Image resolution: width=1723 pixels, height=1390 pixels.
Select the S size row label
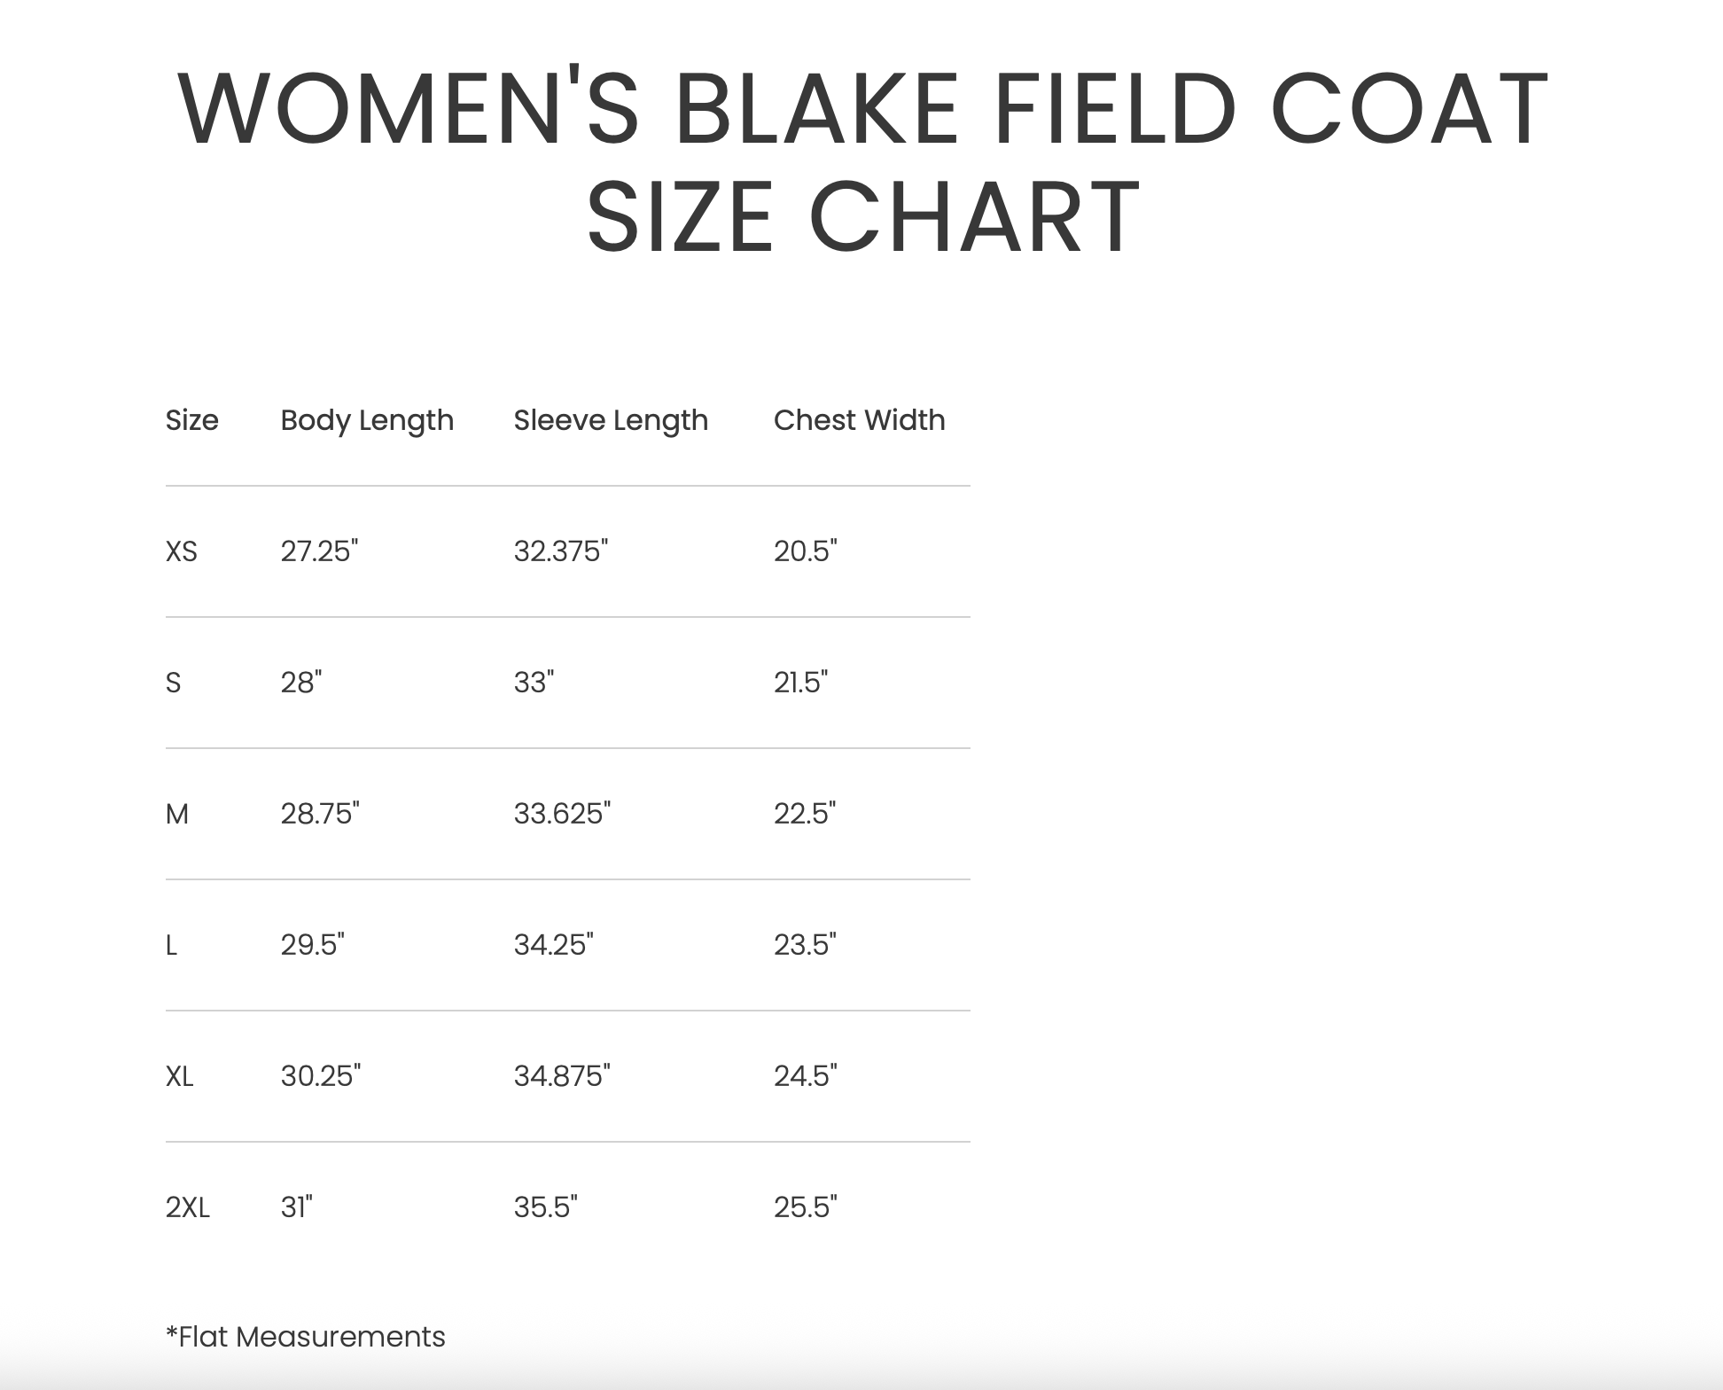pos(174,683)
